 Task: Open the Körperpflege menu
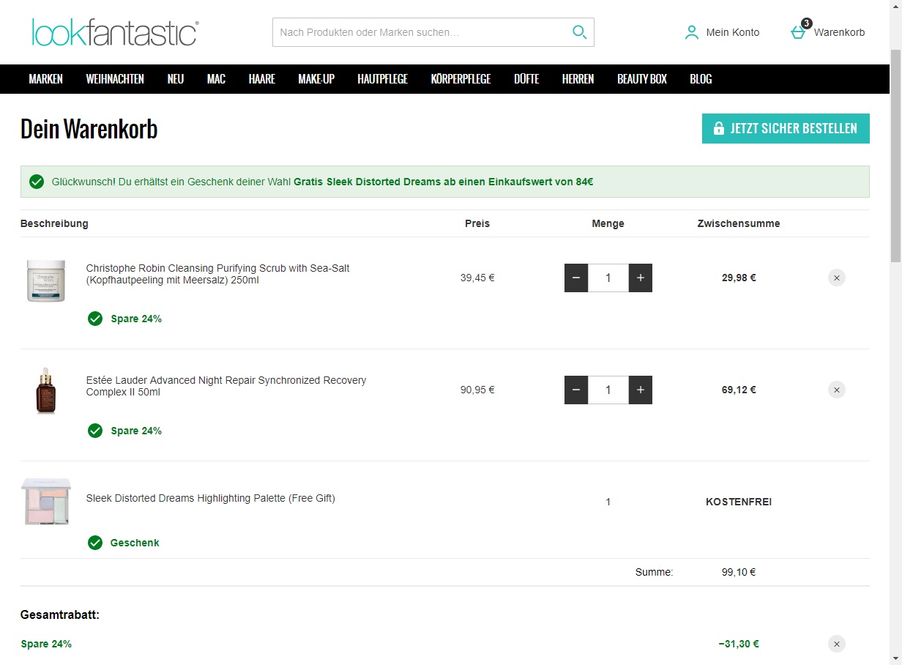pyautogui.click(x=461, y=79)
